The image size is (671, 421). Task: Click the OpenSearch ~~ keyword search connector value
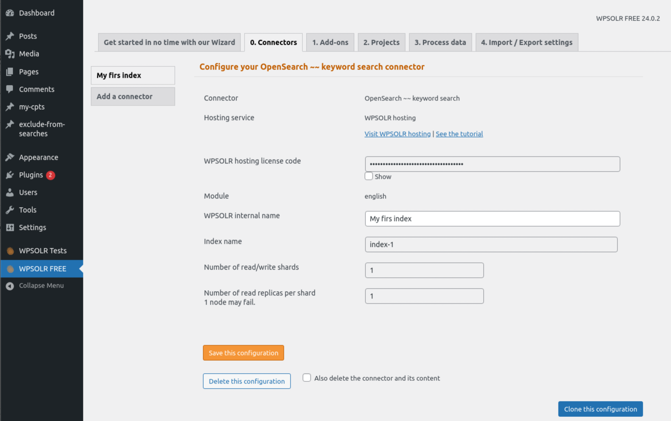(412, 98)
